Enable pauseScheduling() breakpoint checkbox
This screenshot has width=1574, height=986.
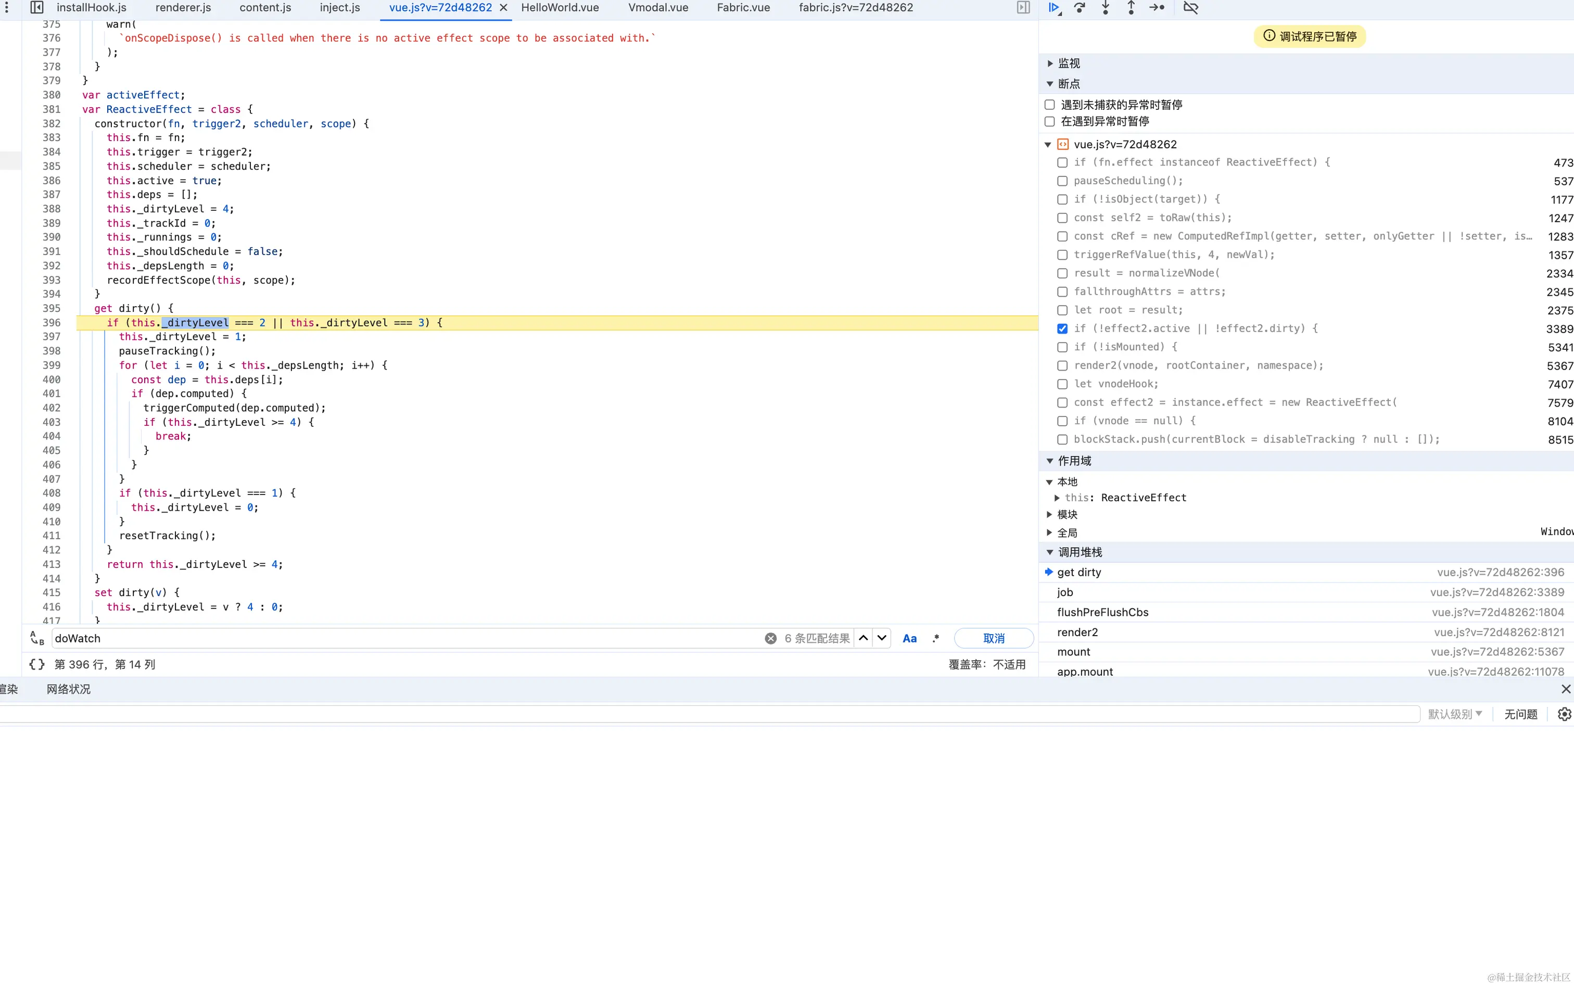click(1062, 181)
